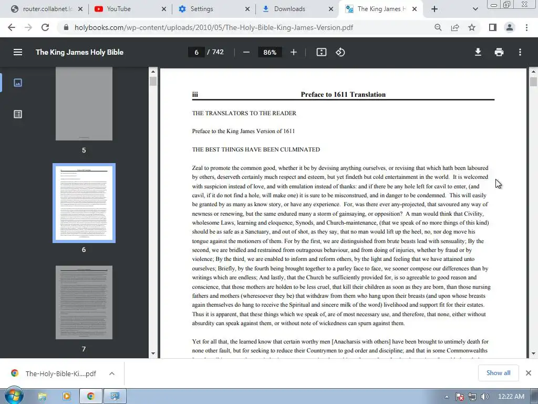The image size is (538, 404).
Task: Click the address bar URL
Action: [213, 27]
